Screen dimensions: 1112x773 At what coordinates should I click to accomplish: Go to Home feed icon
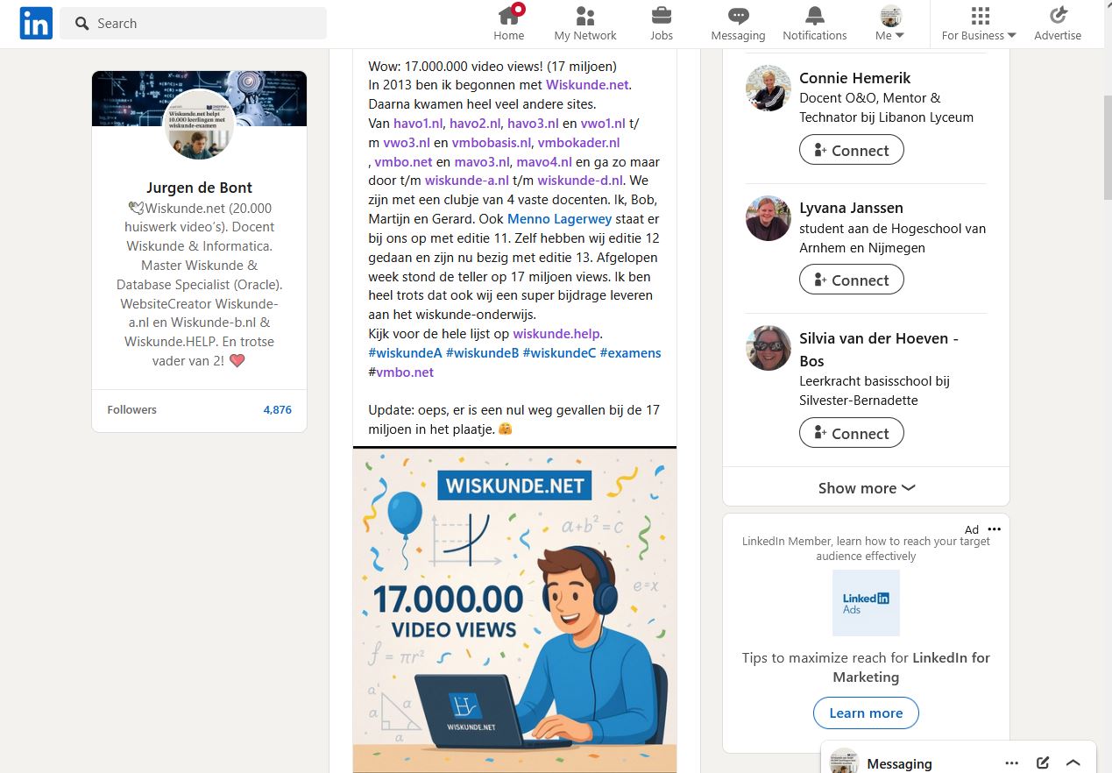tap(509, 16)
